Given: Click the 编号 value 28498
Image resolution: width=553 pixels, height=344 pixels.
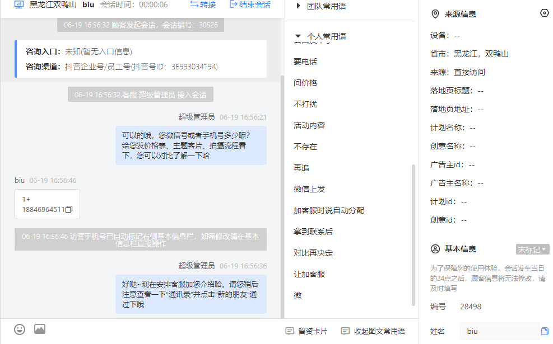Looking at the screenshot, I should coord(471,307).
